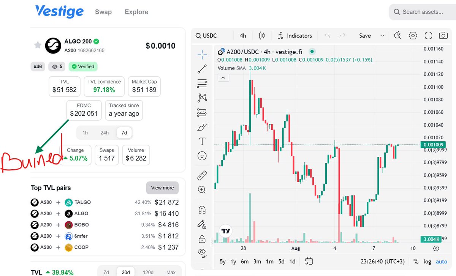Screen dimensions: 456x276
Task: Enter fullscreen chart mode
Action: click(428, 36)
